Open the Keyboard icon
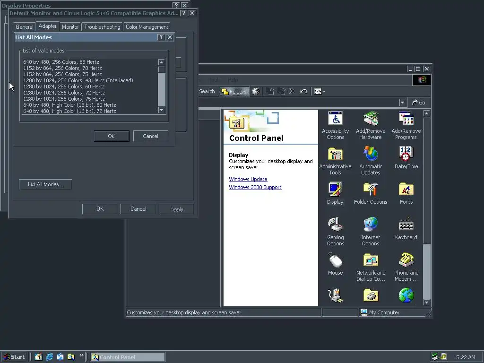The height and width of the screenshot is (363, 484). (x=406, y=229)
